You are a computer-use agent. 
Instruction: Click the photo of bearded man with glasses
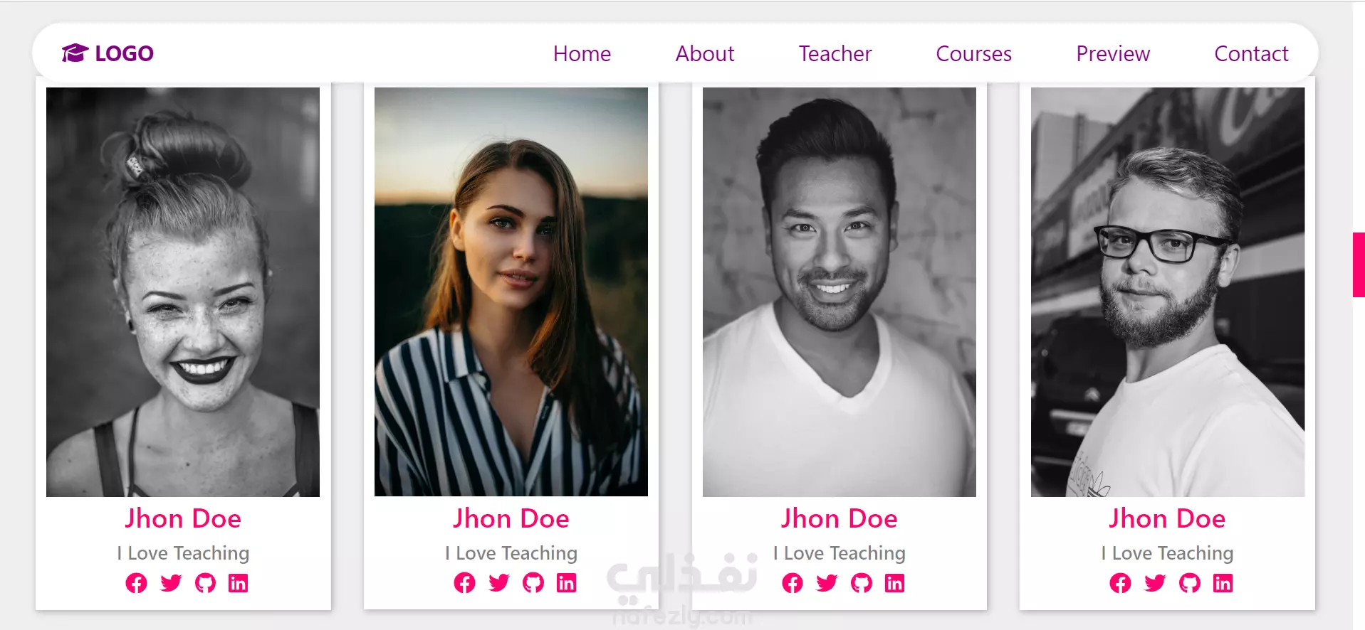pyautogui.click(x=1168, y=292)
